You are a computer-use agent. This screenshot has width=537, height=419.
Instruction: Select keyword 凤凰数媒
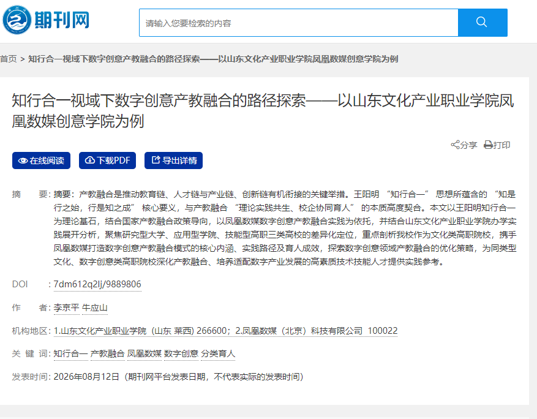144,353
